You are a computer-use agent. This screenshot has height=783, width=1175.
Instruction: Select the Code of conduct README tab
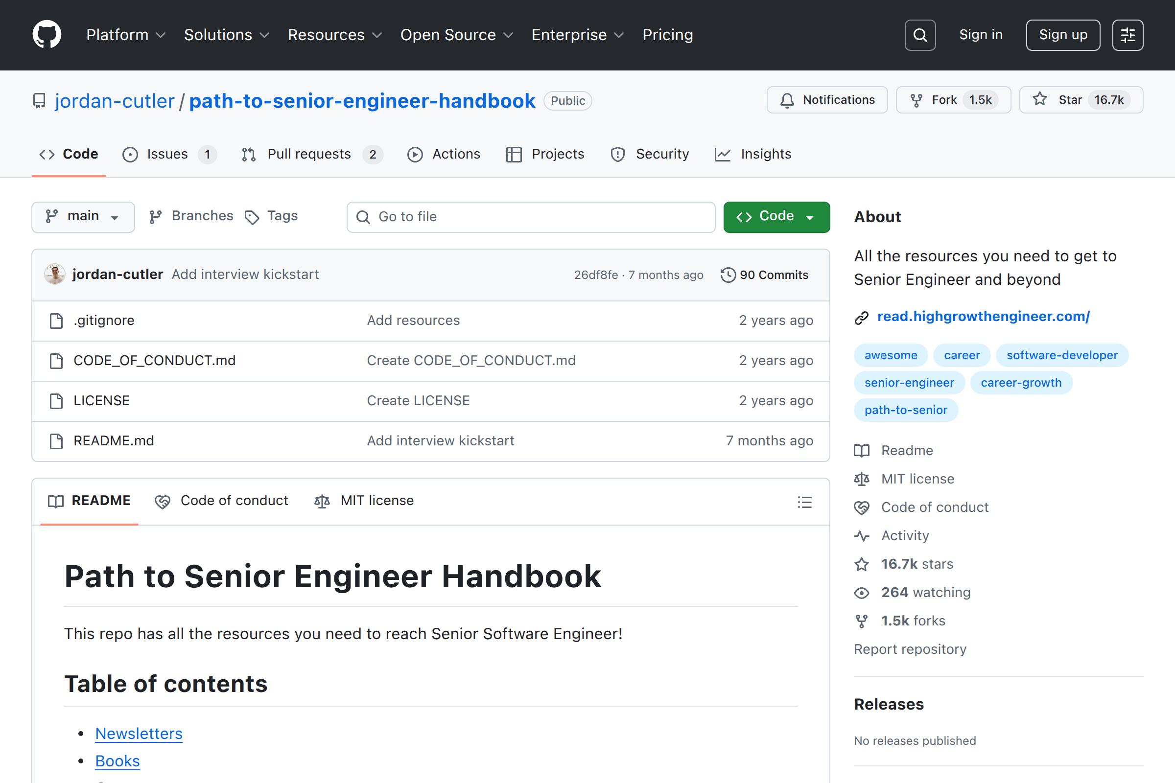point(221,501)
